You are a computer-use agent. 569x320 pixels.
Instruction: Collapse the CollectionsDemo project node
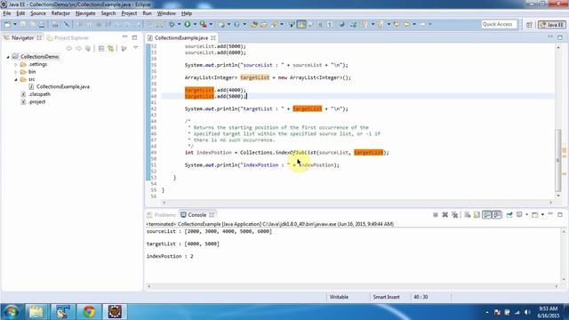point(8,57)
